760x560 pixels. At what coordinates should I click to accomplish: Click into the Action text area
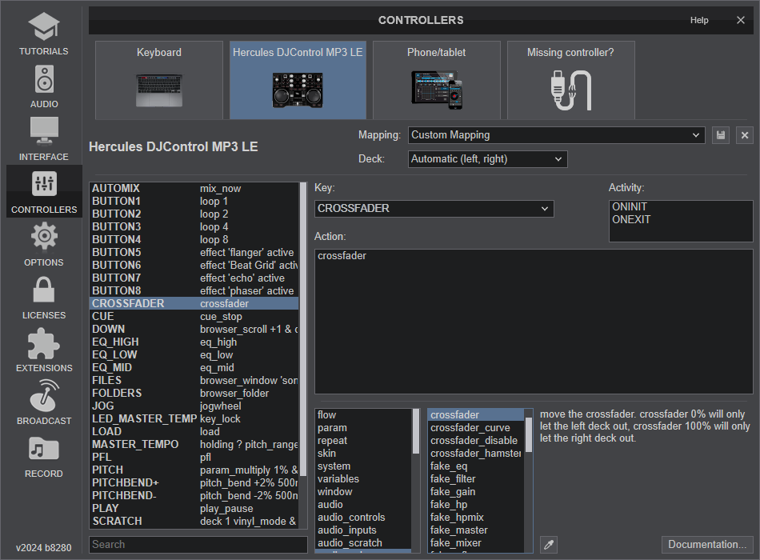(534, 322)
